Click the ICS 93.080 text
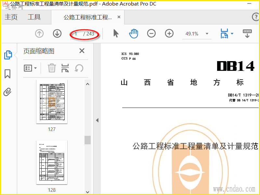Viewport: 260px width, 195px height. [130, 54]
